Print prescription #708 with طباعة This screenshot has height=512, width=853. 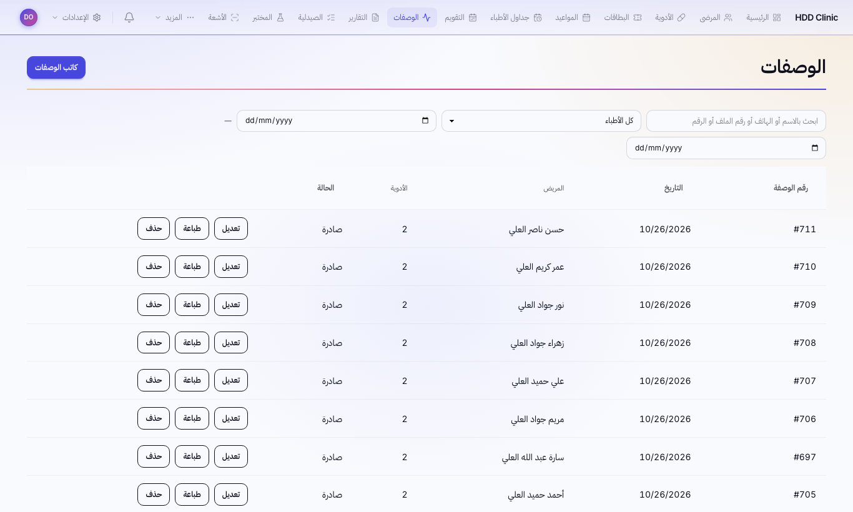coord(192,343)
